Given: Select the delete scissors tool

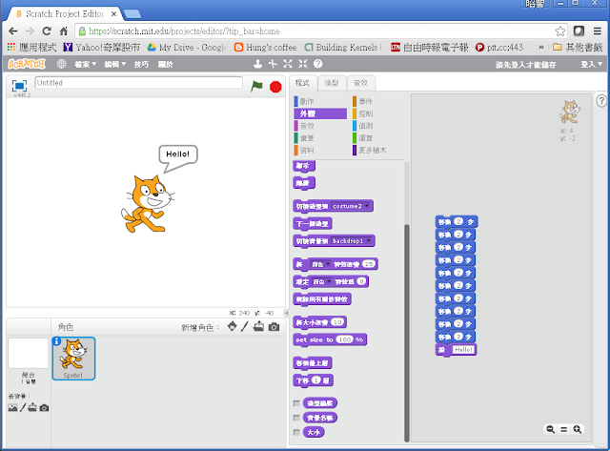Looking at the screenshot, I should 273,64.
